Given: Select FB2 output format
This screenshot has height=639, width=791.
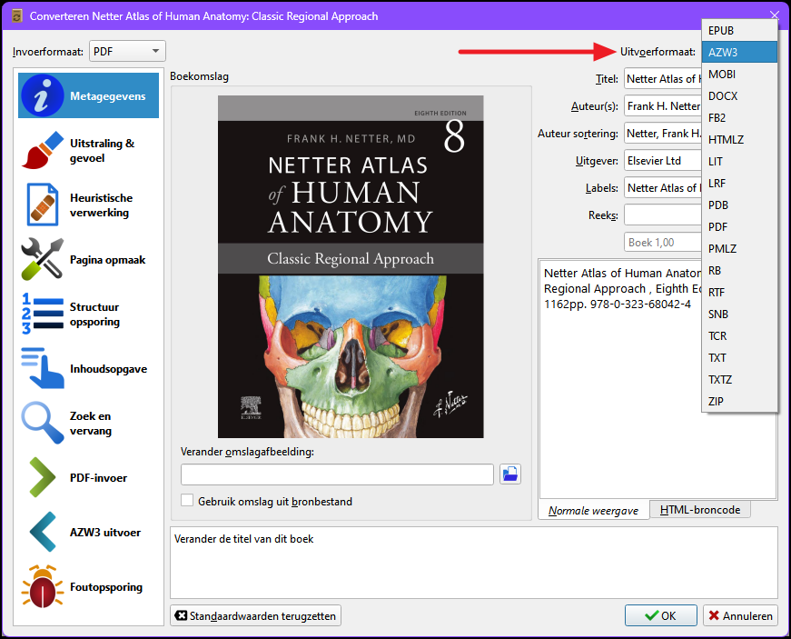Looking at the screenshot, I should tap(739, 117).
